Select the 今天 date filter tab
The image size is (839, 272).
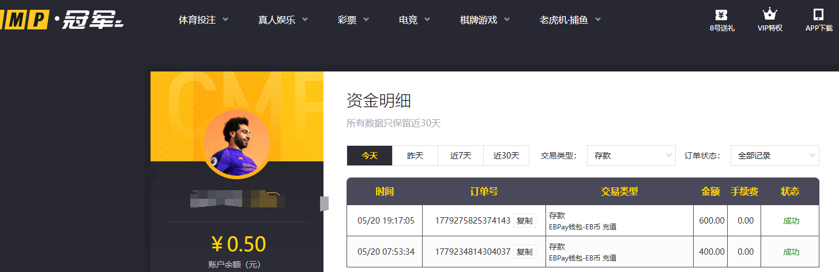370,156
